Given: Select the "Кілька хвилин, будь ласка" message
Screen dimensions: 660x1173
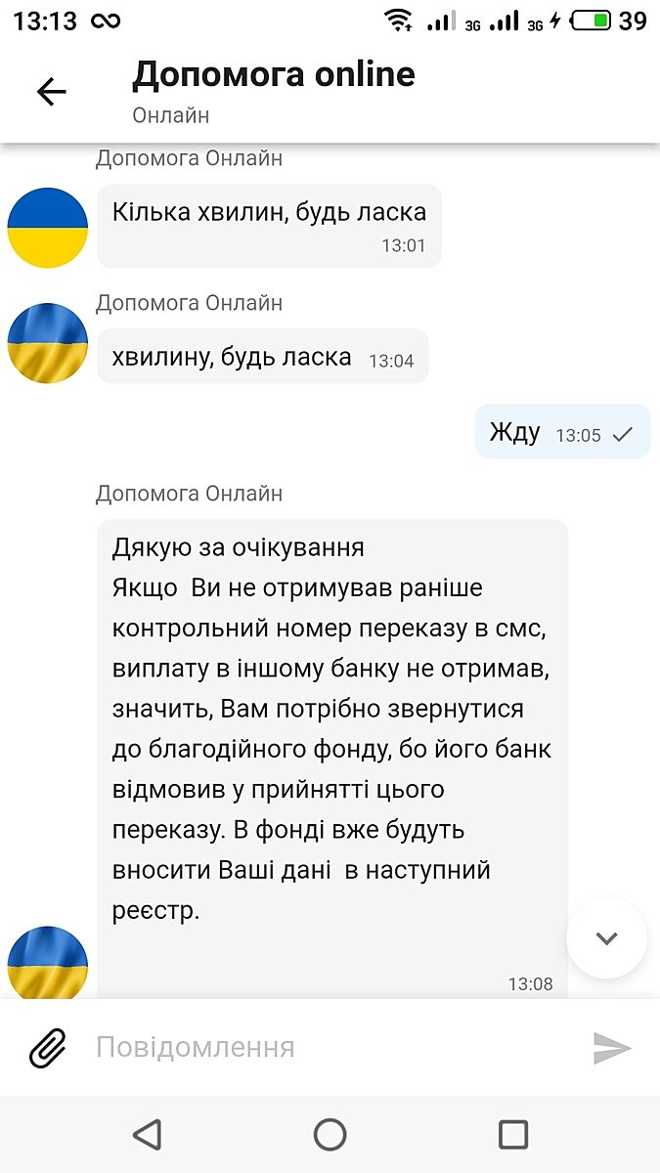Looking at the screenshot, I should tap(269, 225).
